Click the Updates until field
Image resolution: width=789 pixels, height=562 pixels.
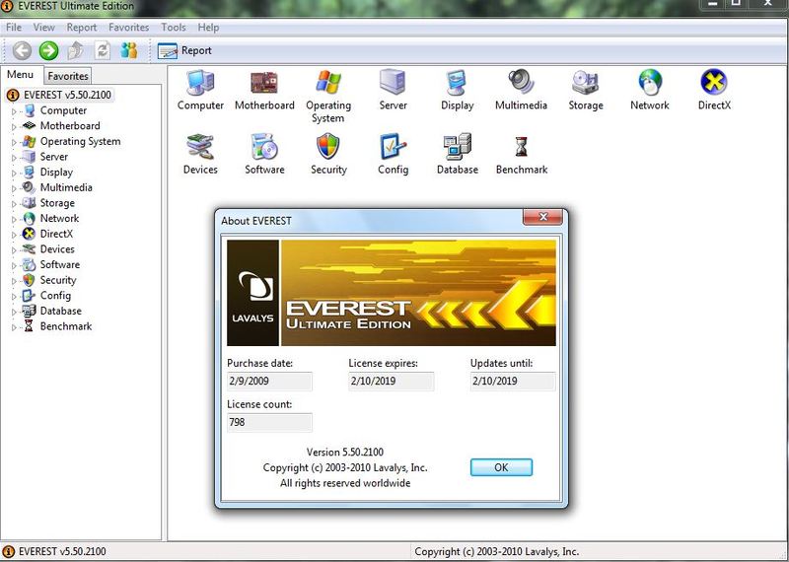coord(513,381)
